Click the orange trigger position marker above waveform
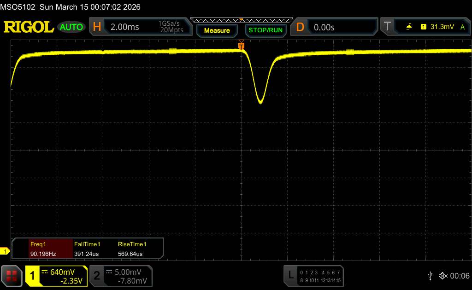Screen dimensions: 472x290 click(241, 45)
